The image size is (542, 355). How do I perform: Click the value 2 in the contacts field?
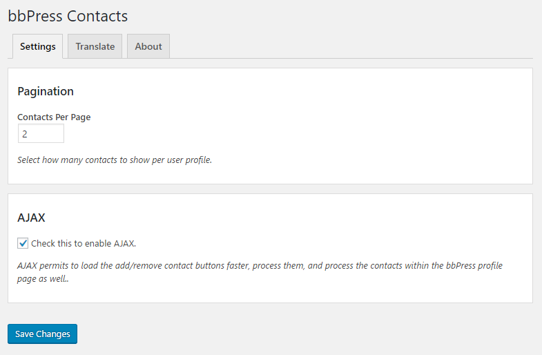click(x=25, y=134)
